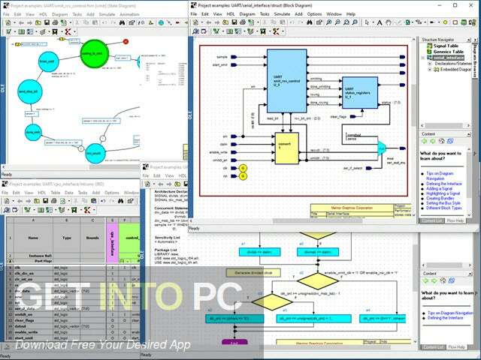
Task: Click the red X task icon in Block Diagram toolbar
Action: coord(276,31)
